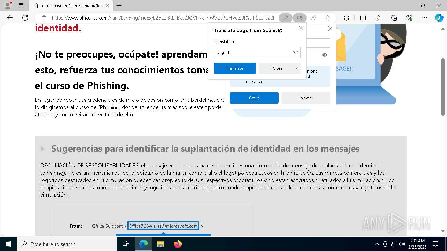The image size is (447, 251).
Task: Close the officence.com tab
Action: (x=107, y=6)
